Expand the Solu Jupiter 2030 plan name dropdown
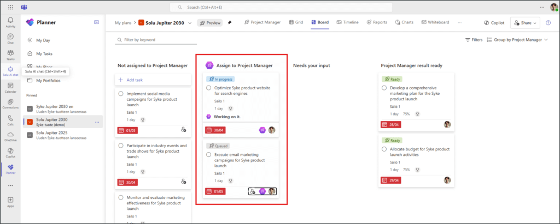This screenshot has height=224, width=560. 190,23
